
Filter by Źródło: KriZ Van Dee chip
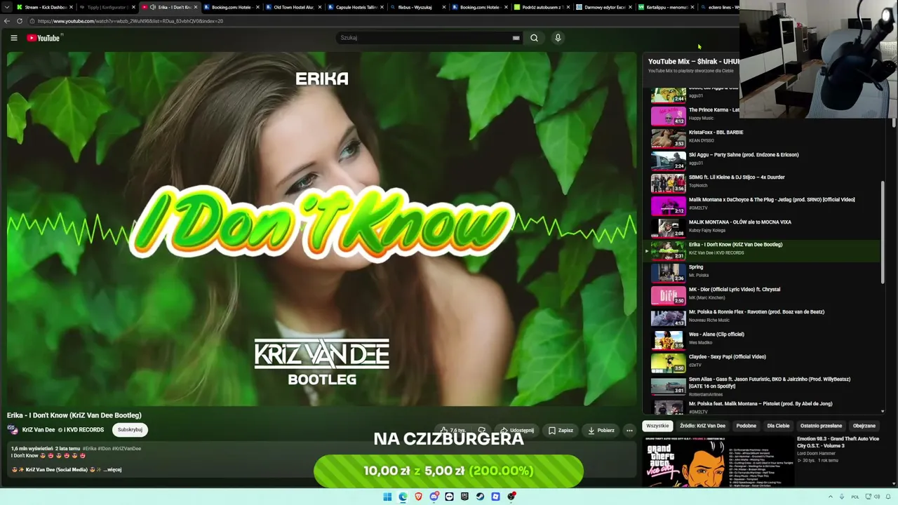(x=702, y=426)
